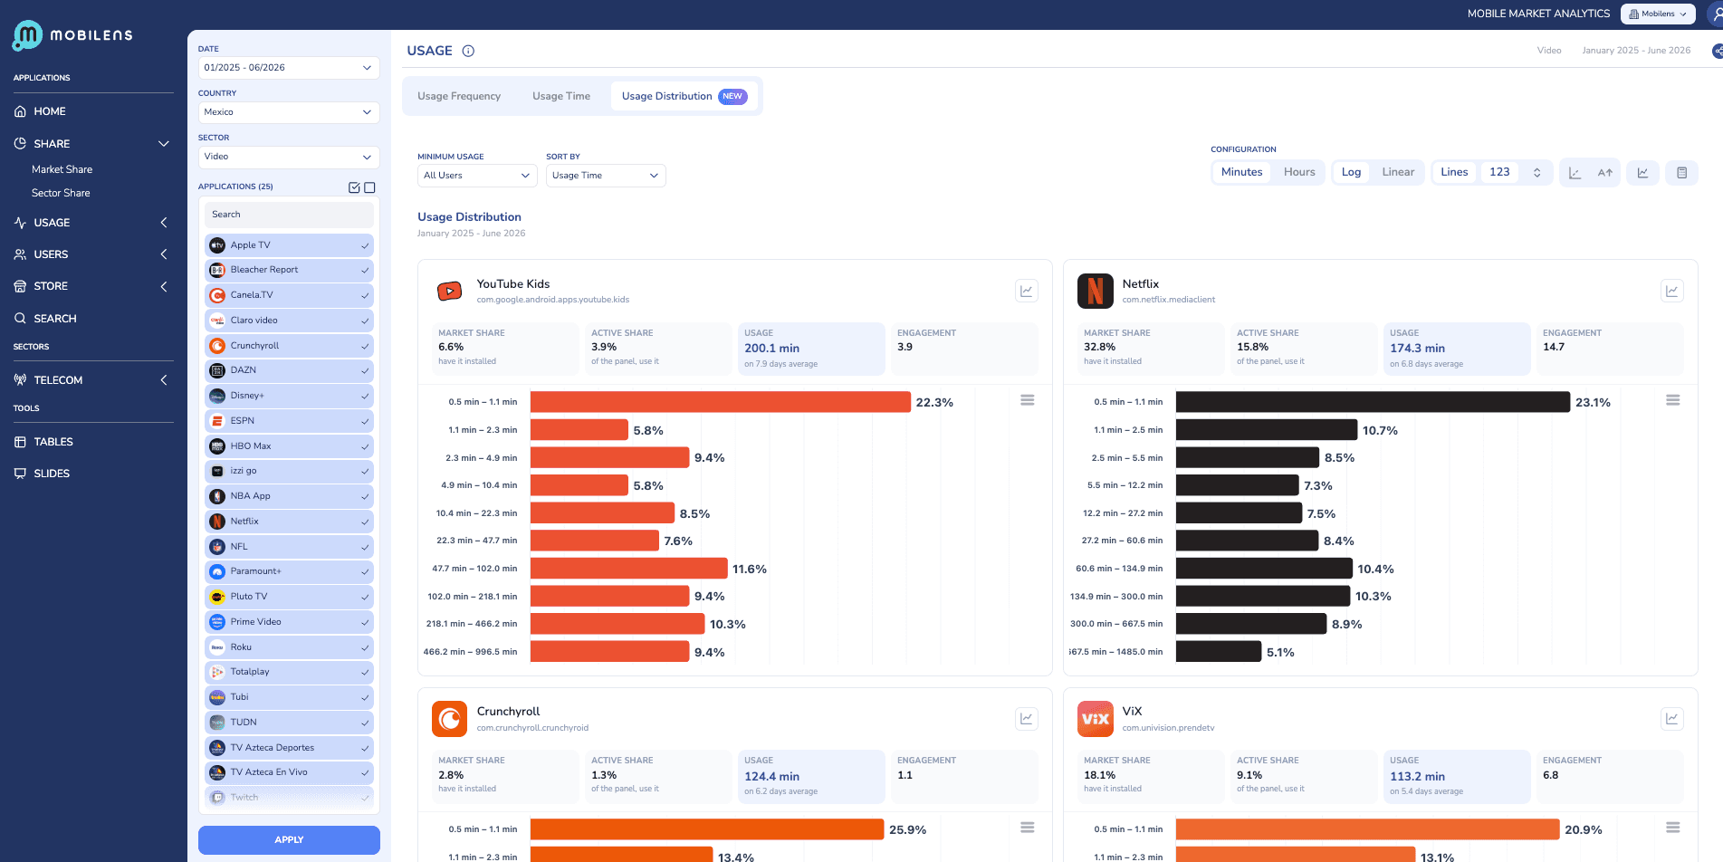Click the share icon below the profile
Image resolution: width=1723 pixels, height=862 pixels.
tap(1718, 52)
